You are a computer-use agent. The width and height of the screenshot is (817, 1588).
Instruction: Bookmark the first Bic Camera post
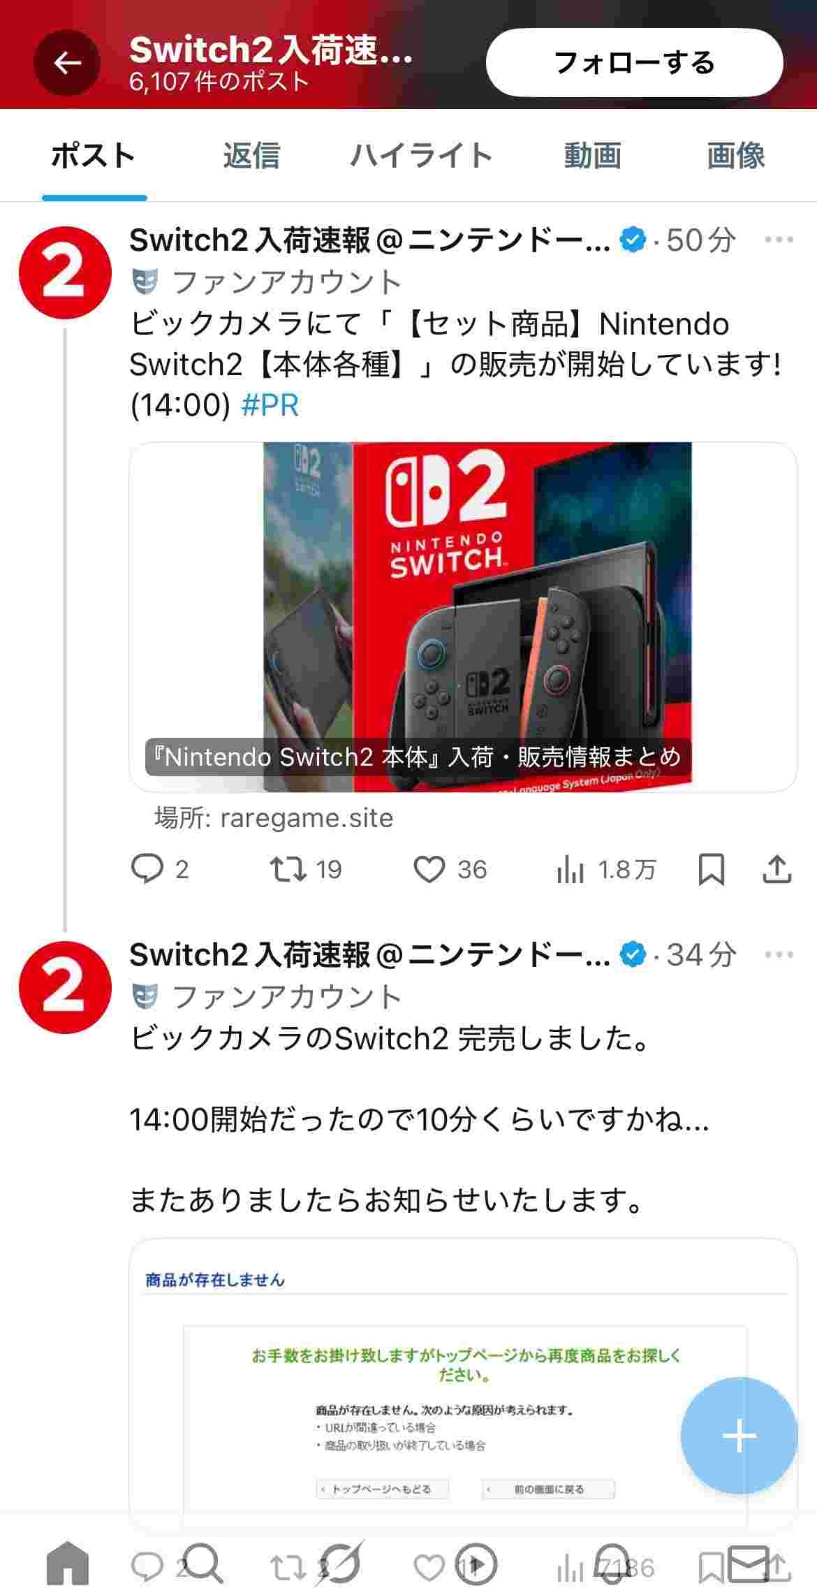pos(711,870)
